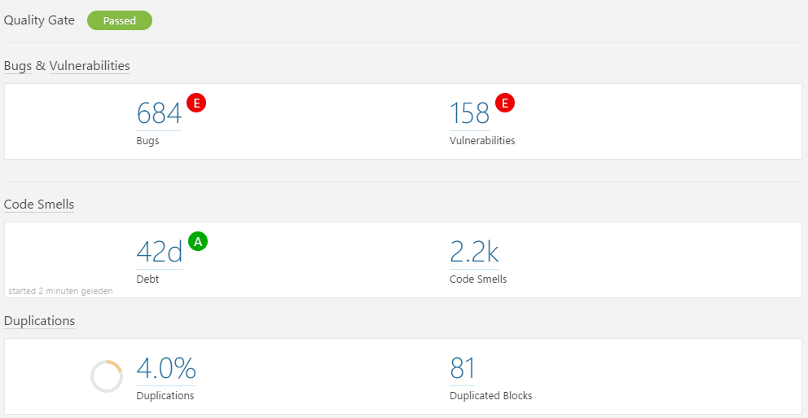This screenshot has width=808, height=418.
Task: Open the 81 duplicated blocks count
Action: pos(462,368)
